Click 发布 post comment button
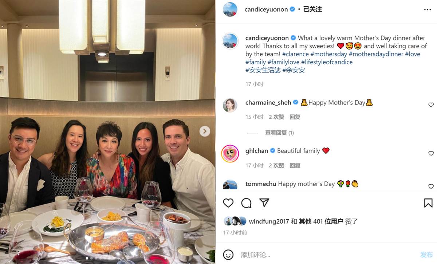 (x=426, y=255)
